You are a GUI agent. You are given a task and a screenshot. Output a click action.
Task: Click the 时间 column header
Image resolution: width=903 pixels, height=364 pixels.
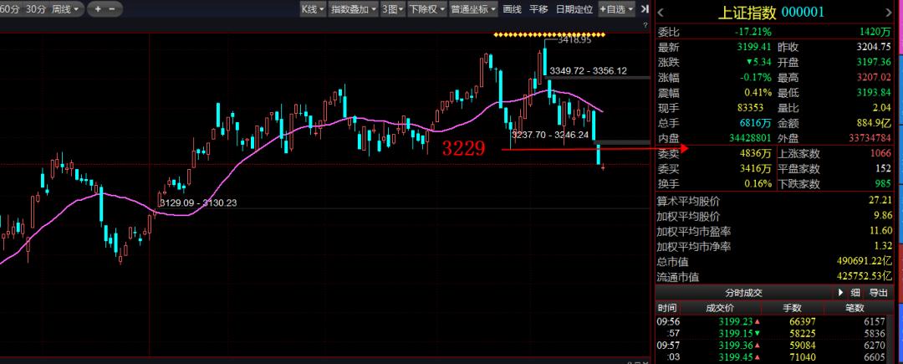pyautogui.click(x=667, y=308)
